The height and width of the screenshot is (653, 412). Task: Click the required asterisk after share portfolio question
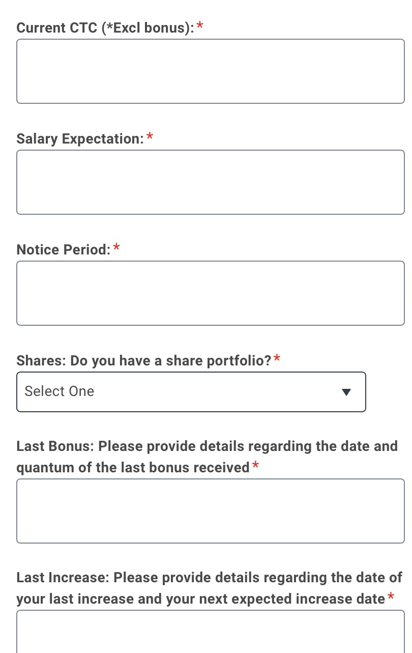click(x=277, y=359)
